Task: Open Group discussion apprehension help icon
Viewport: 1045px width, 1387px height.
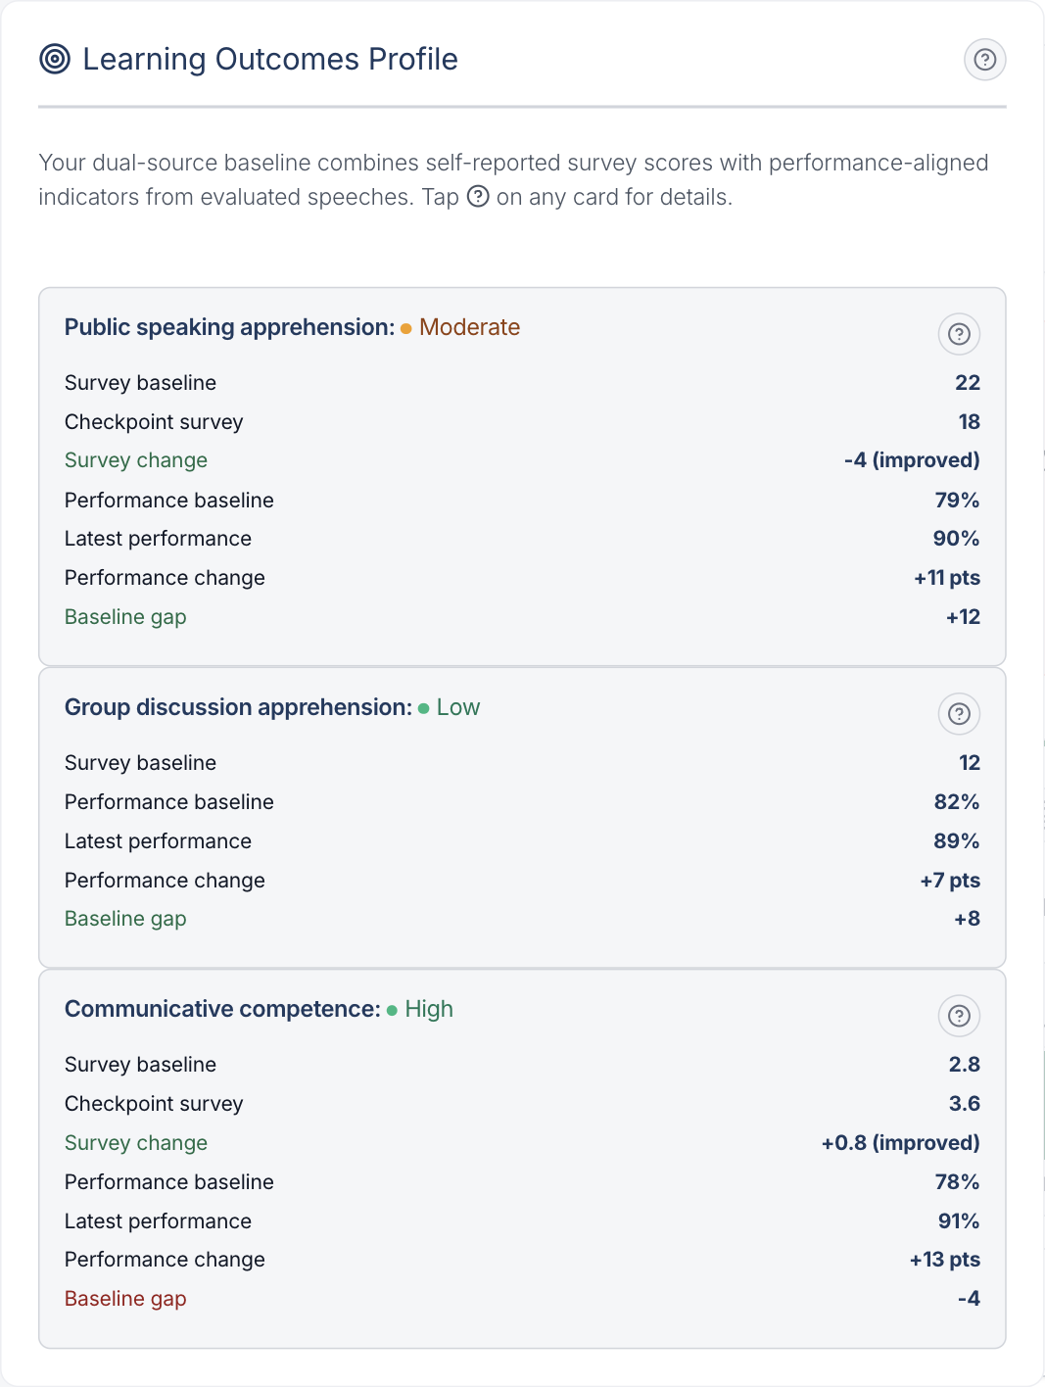Action: [x=959, y=714]
